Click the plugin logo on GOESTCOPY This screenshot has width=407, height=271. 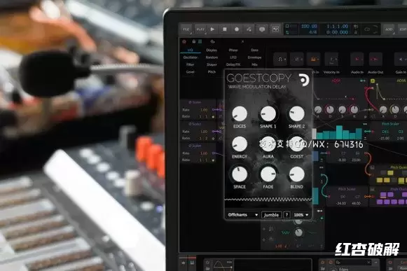click(x=304, y=80)
